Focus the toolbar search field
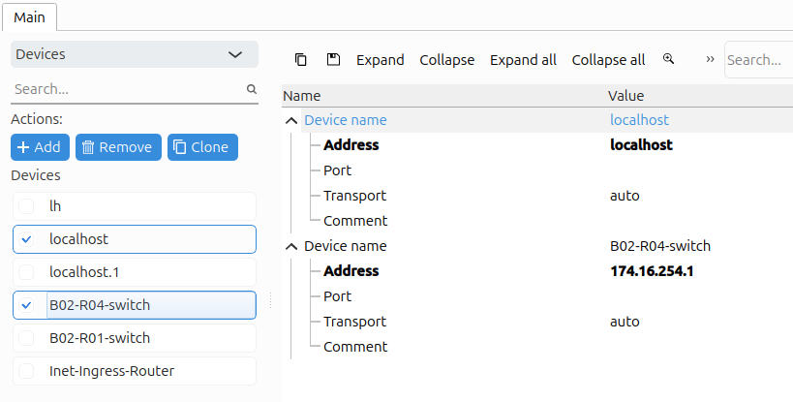This screenshot has height=402, width=793. (x=758, y=60)
